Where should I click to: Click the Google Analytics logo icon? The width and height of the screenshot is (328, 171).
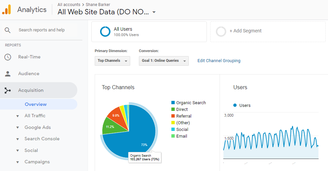(7, 9)
